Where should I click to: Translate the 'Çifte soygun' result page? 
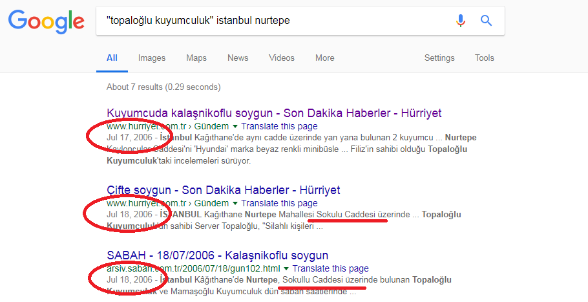click(279, 203)
